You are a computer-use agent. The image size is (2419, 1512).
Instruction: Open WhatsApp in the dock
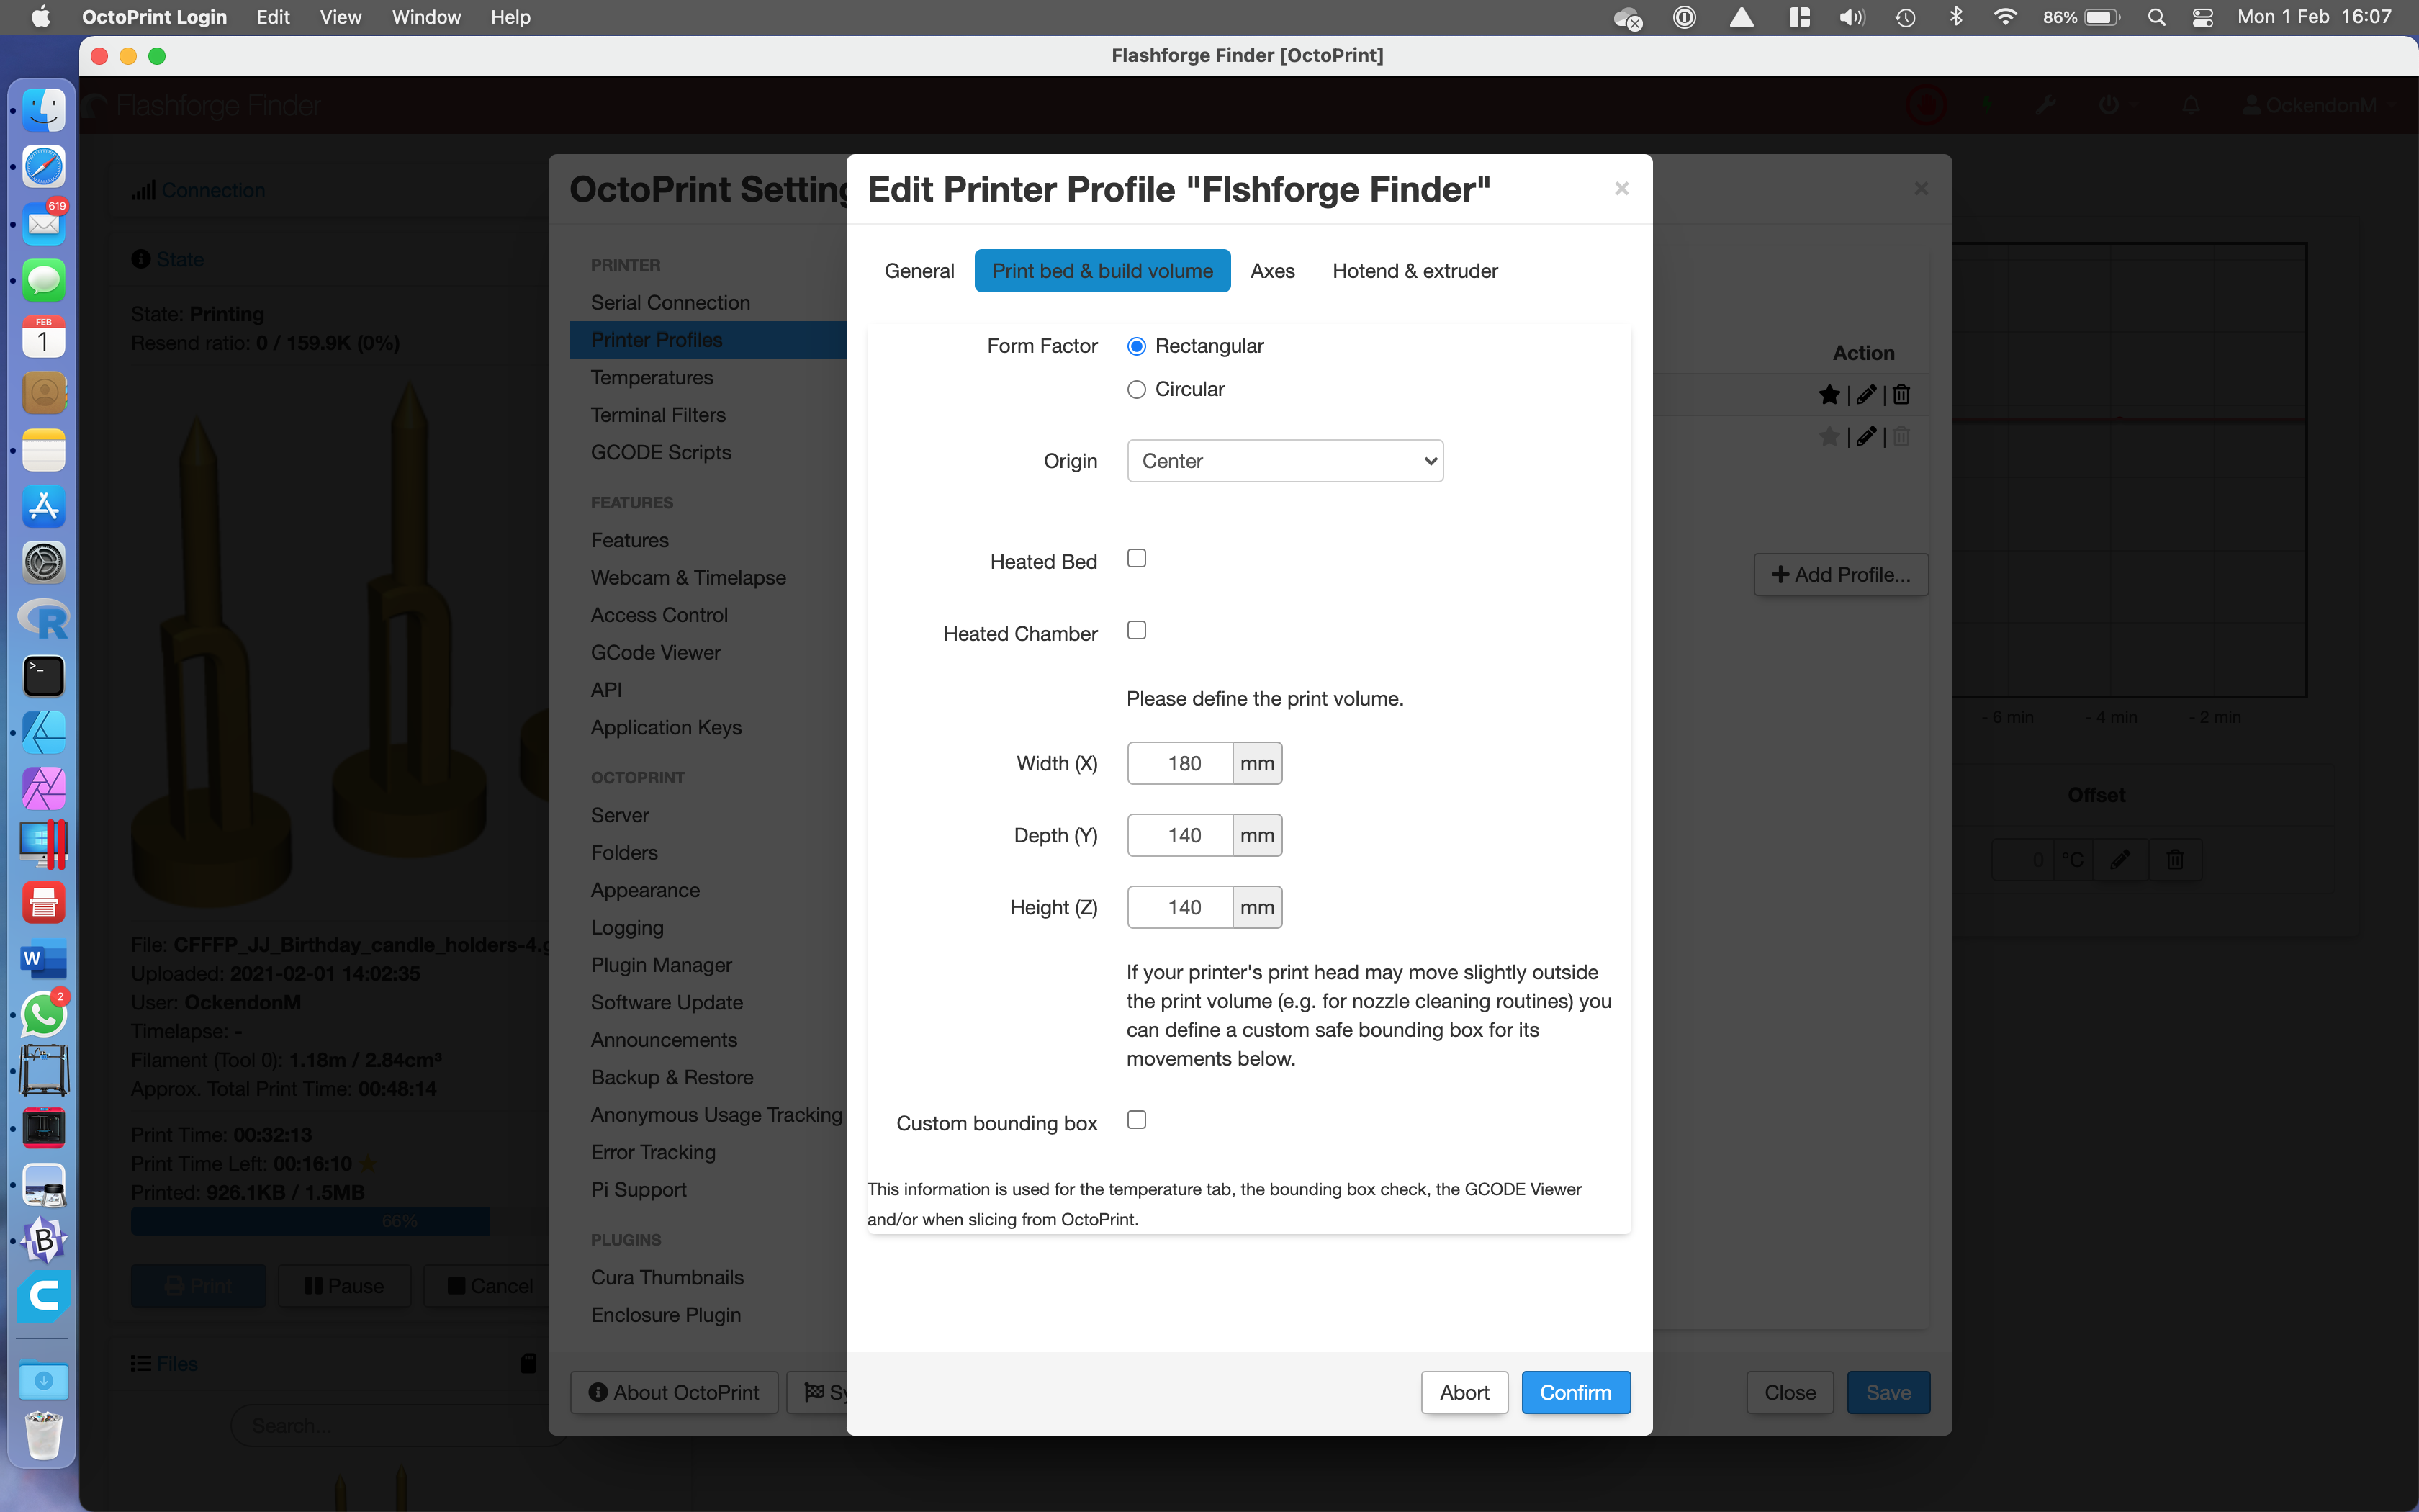(x=44, y=1015)
